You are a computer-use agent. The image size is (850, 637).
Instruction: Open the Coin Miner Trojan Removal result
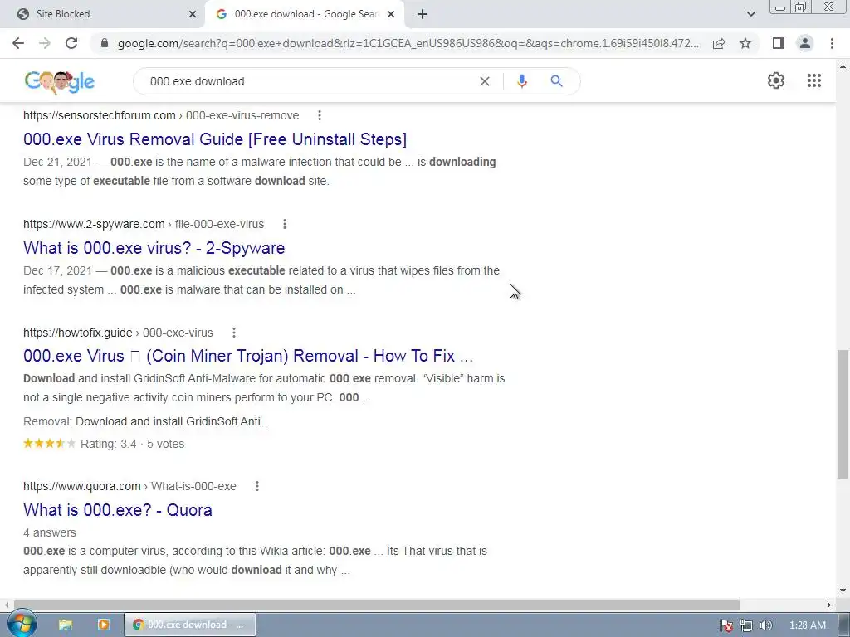click(x=248, y=356)
